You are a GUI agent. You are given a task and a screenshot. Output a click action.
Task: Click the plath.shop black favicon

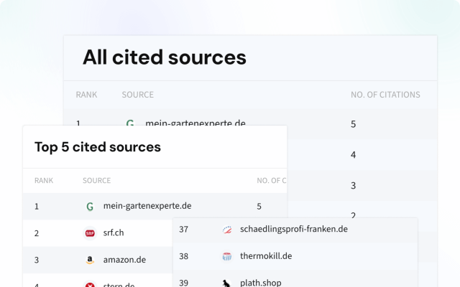tap(227, 283)
